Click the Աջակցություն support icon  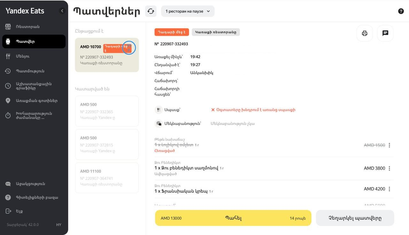pos(8,184)
